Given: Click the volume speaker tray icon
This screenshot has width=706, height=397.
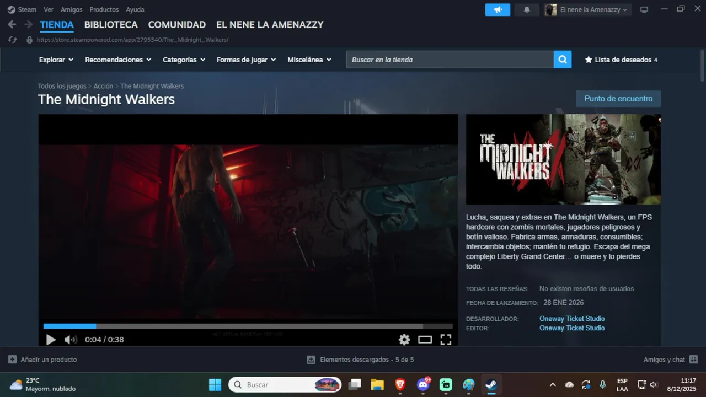Looking at the screenshot, I should tap(654, 384).
